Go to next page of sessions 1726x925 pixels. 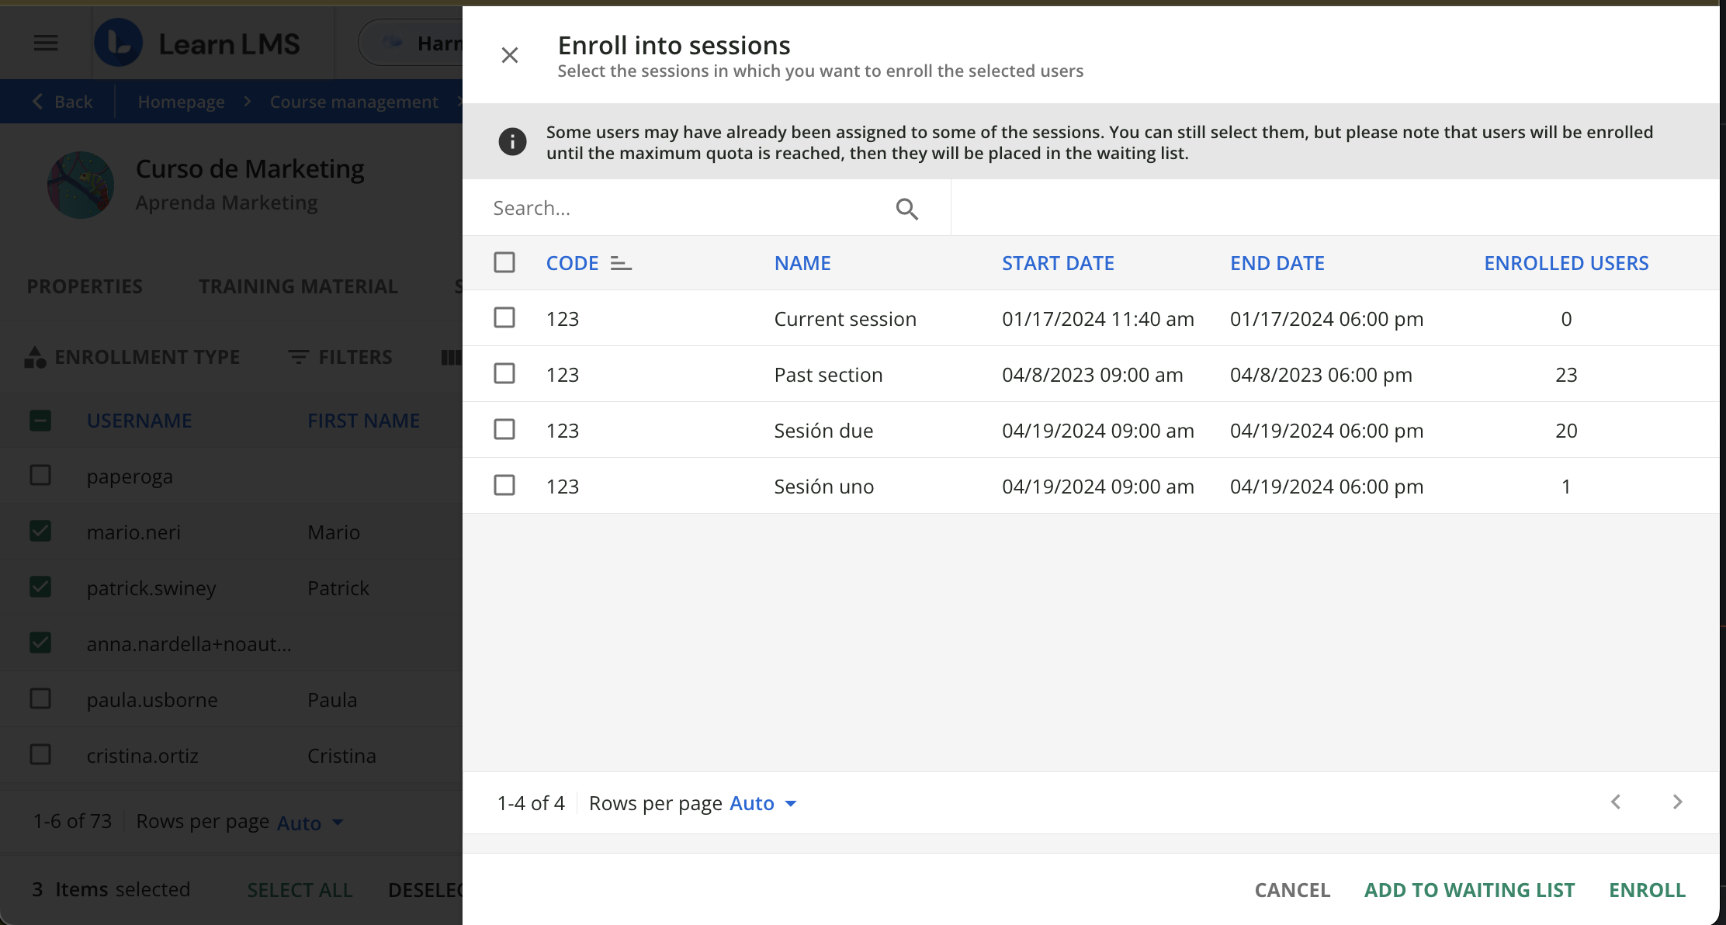point(1677,802)
